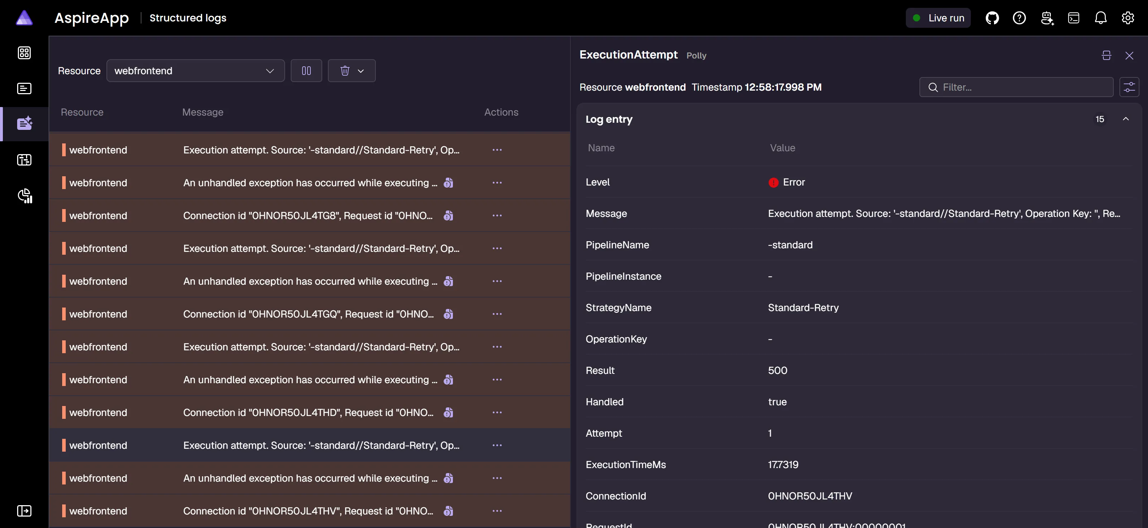Open the clear logs trash dropdown
This screenshot has width=1148, height=528.
click(x=351, y=71)
